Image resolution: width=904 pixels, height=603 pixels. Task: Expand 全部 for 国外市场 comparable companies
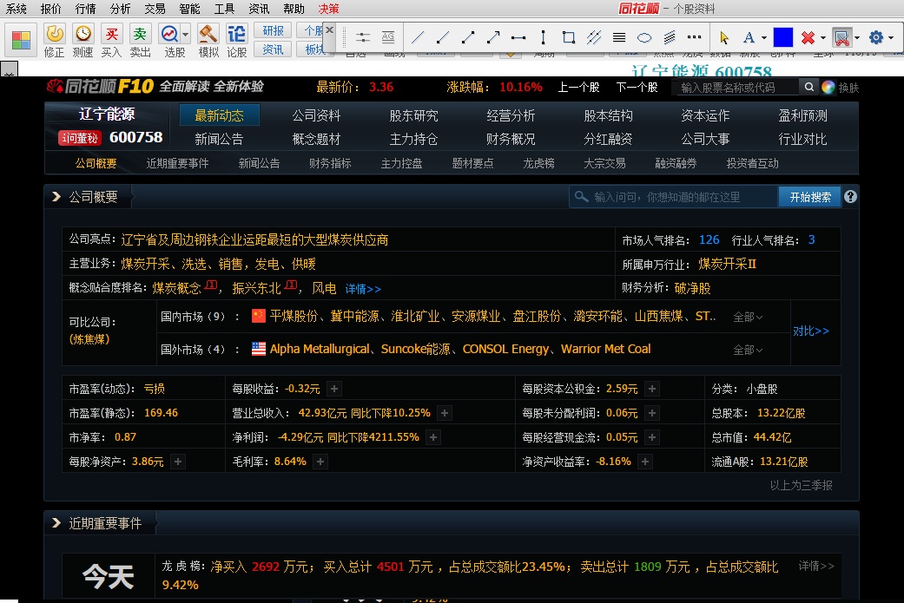click(x=748, y=350)
